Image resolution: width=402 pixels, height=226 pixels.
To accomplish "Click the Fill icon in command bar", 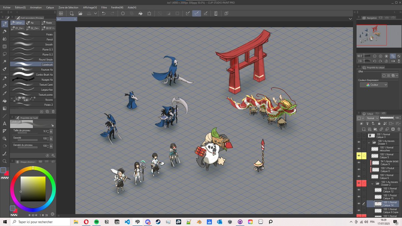I will pos(140,13).
